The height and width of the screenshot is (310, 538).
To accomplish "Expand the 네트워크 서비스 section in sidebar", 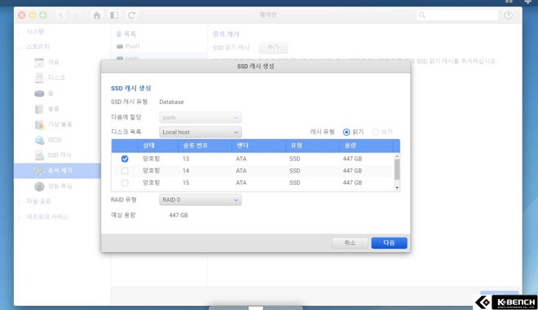I will pos(19,216).
